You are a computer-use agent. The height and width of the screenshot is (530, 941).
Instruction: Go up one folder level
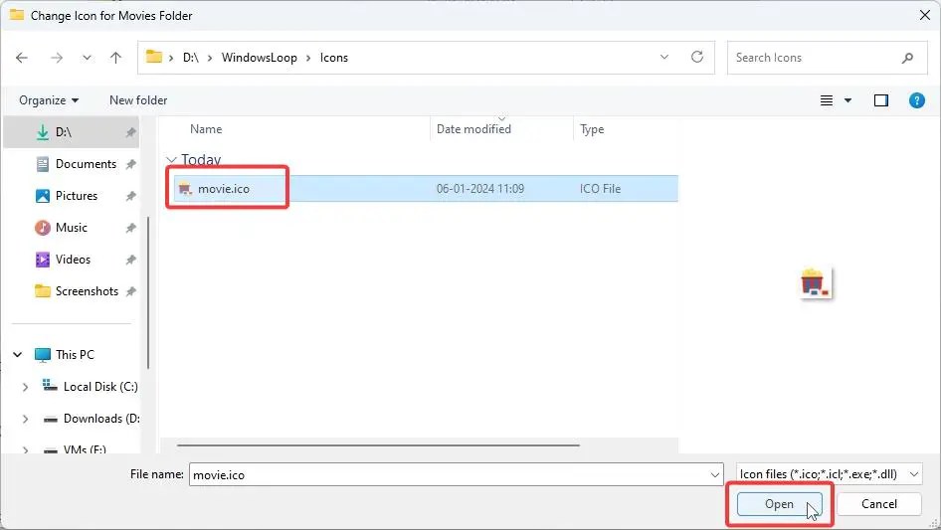[115, 58]
